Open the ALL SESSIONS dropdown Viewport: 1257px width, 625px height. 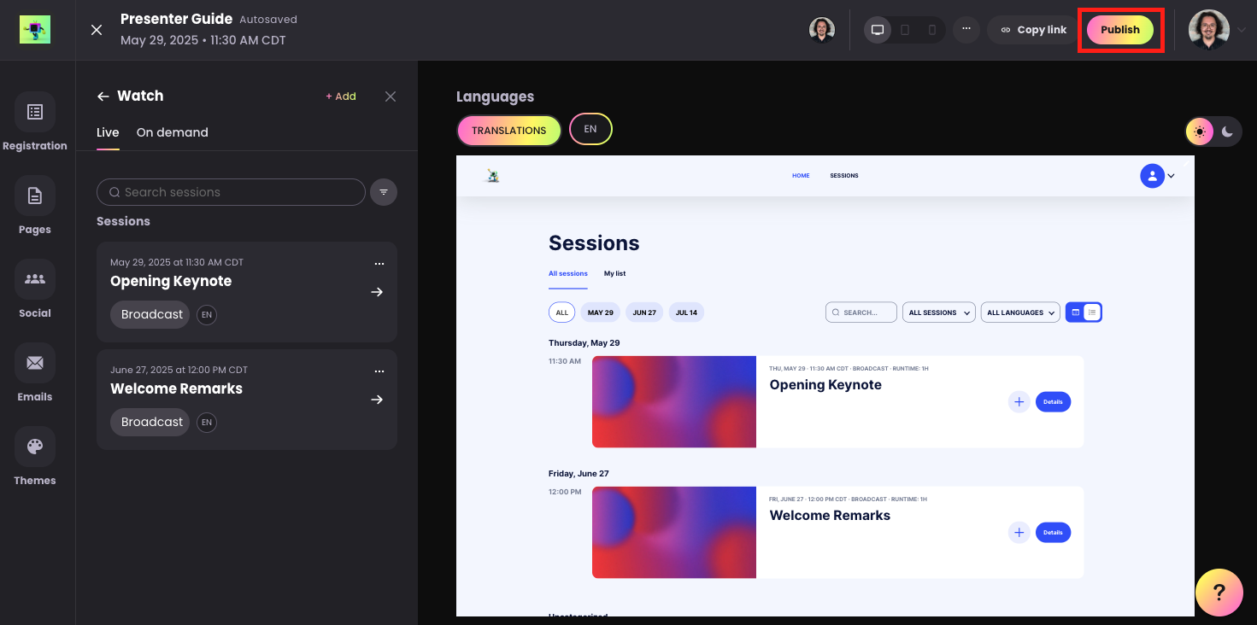[x=939, y=312]
